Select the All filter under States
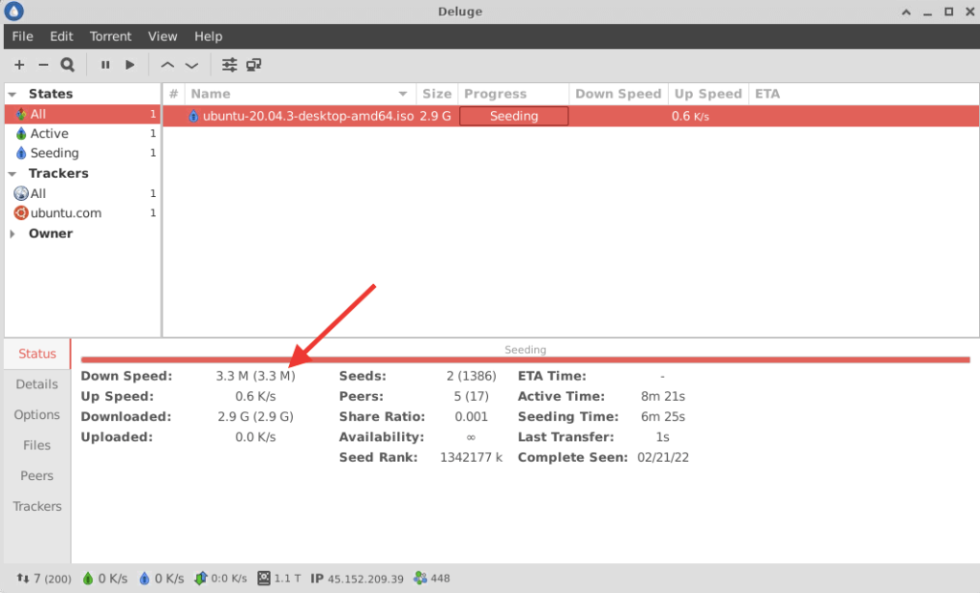Image resolution: width=980 pixels, height=593 pixels. 82,114
